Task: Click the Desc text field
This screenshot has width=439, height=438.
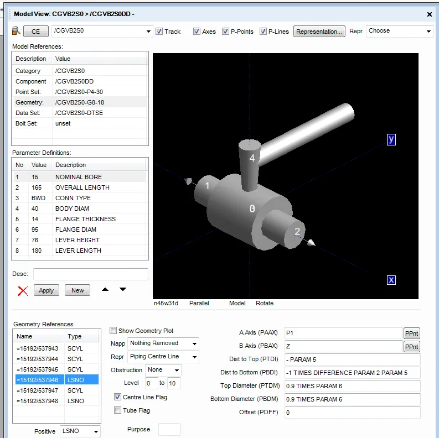Action: click(90, 274)
